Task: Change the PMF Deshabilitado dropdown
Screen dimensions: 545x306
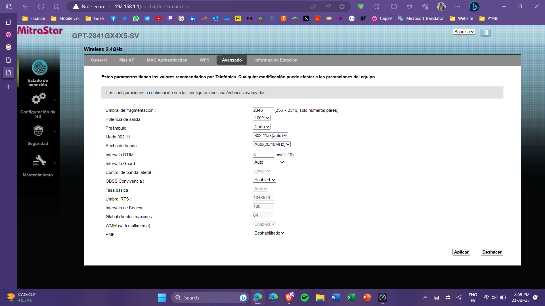Action: [x=269, y=233]
